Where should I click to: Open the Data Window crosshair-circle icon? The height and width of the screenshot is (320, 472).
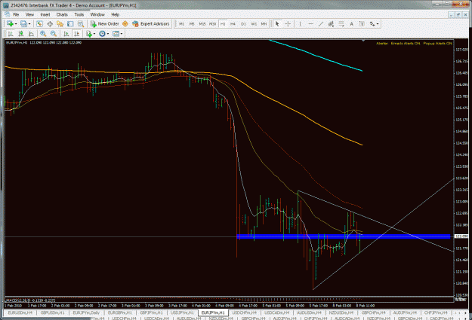50,23
